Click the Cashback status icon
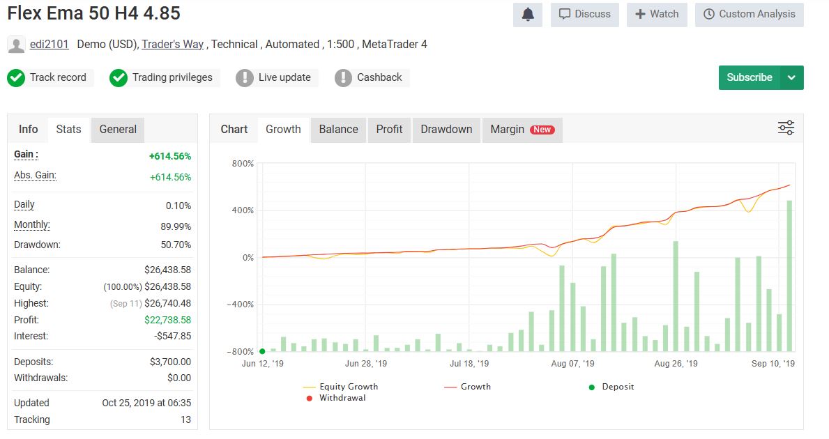The width and height of the screenshot is (829, 439). (343, 77)
